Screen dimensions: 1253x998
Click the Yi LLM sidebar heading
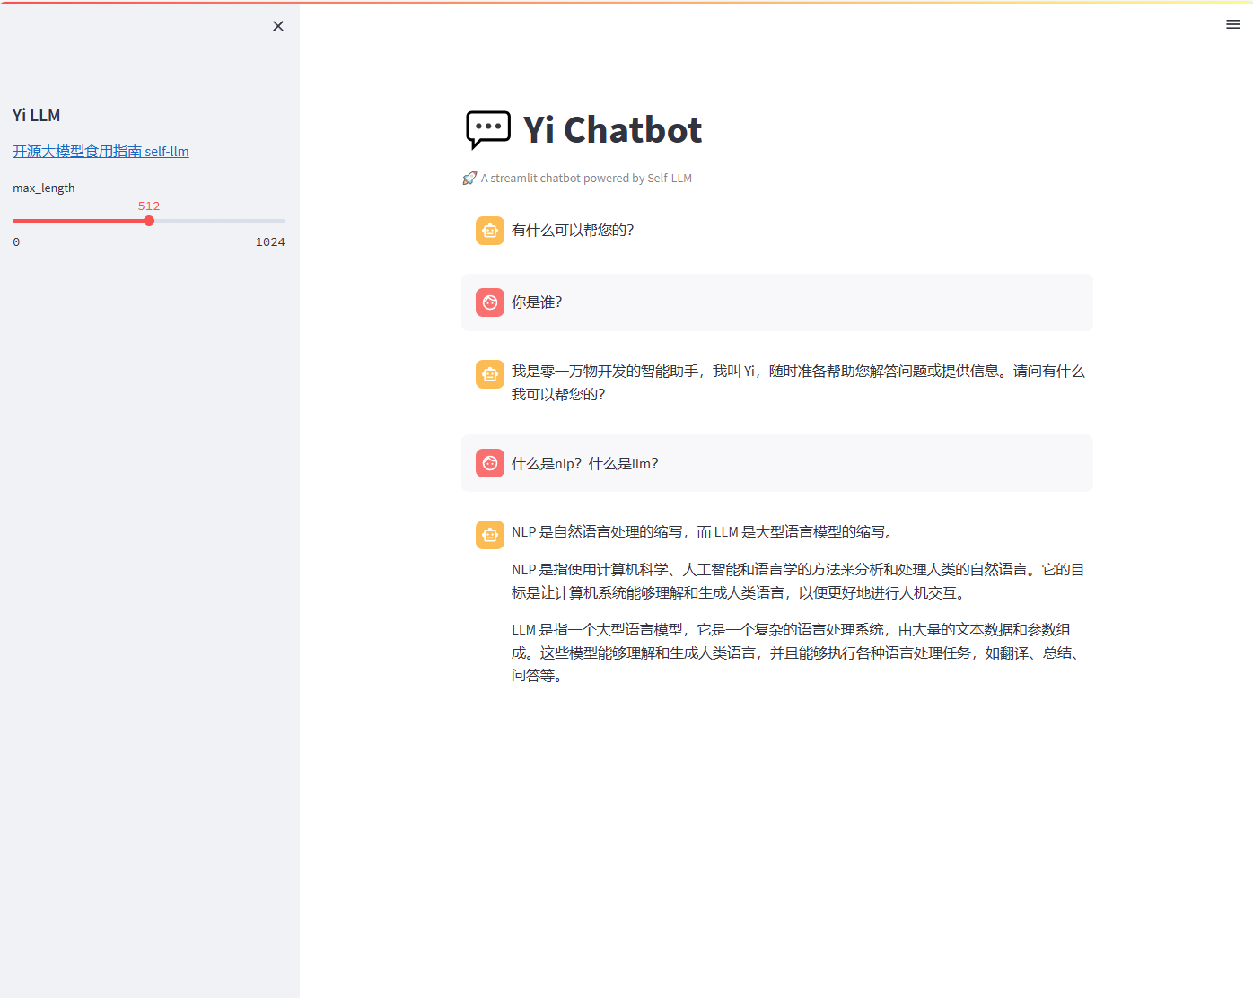click(x=36, y=115)
